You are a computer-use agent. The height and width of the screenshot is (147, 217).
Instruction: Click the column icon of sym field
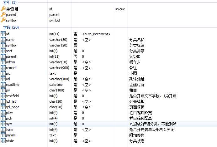(3, 124)
